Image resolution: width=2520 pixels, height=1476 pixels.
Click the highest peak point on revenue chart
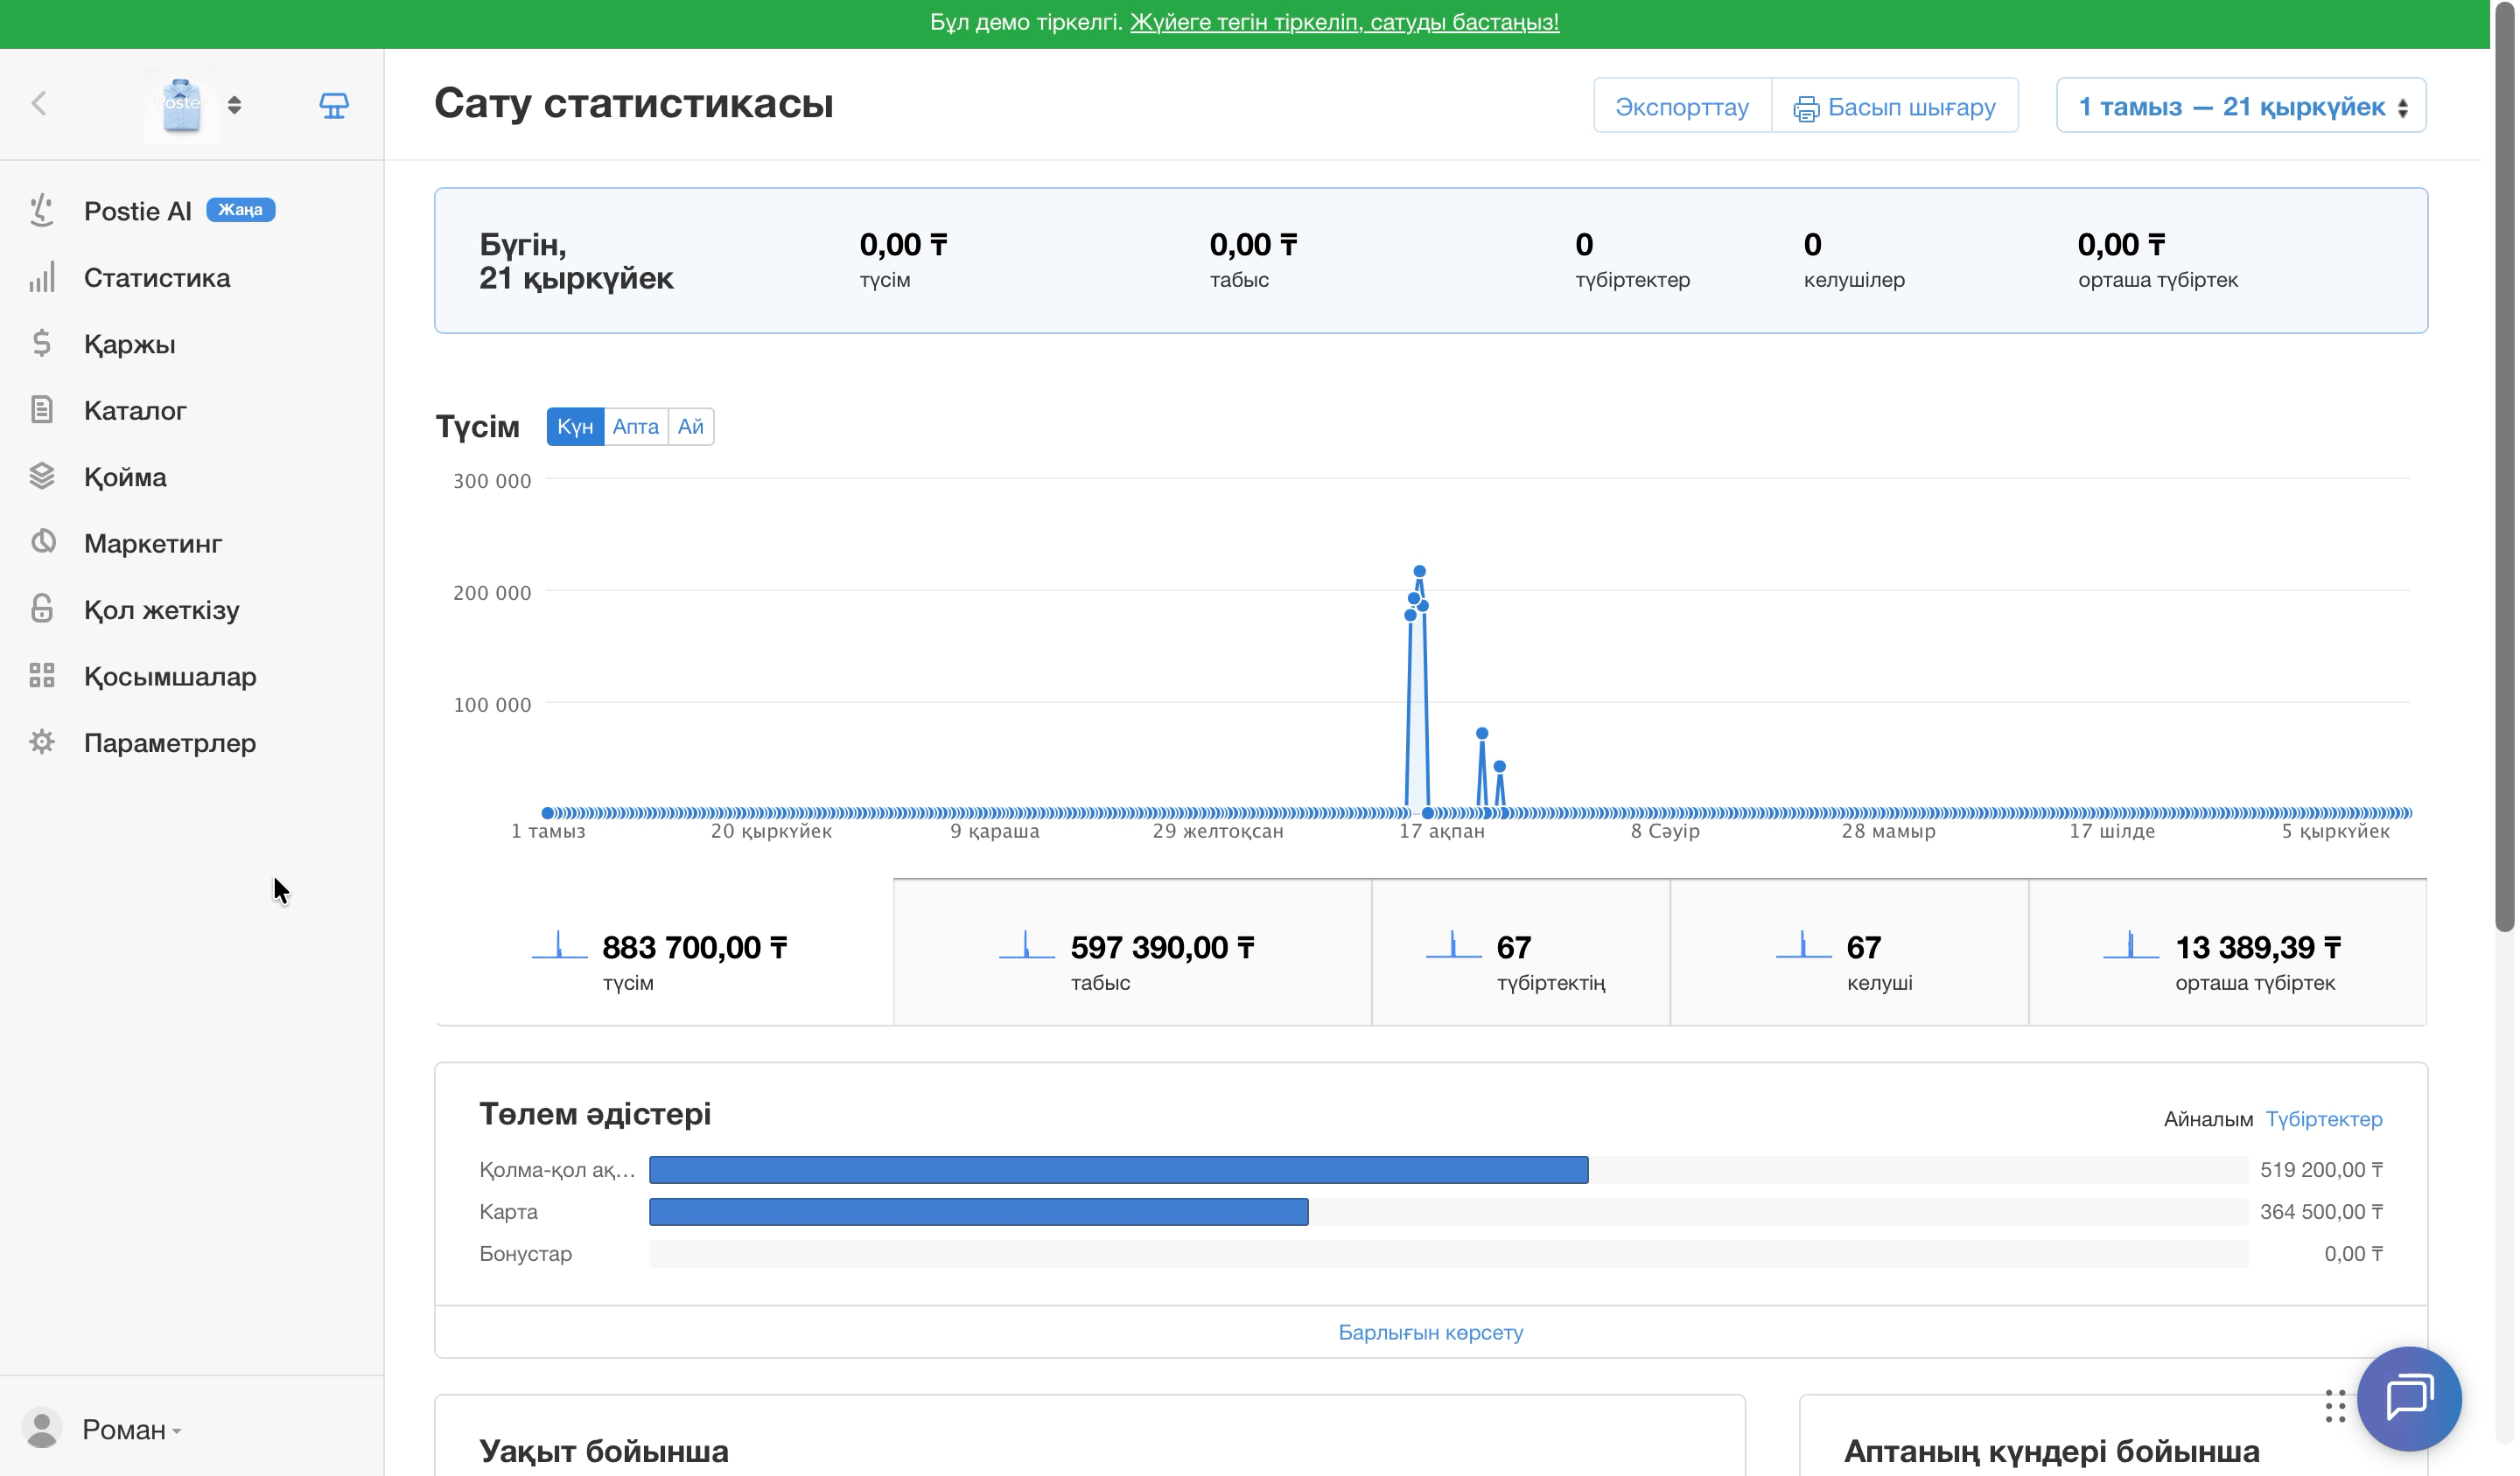(x=1419, y=572)
